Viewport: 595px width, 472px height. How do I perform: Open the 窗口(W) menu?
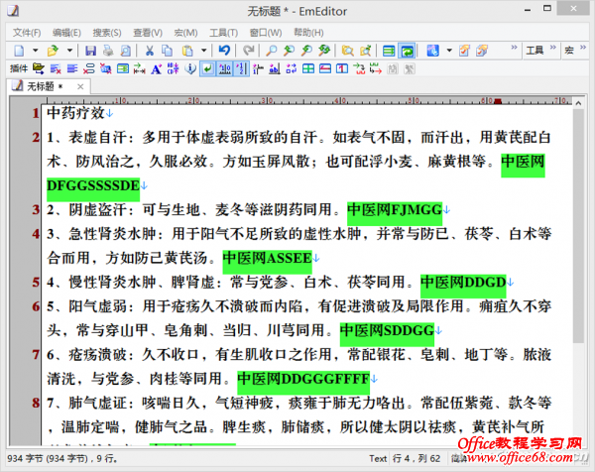tap(265, 33)
